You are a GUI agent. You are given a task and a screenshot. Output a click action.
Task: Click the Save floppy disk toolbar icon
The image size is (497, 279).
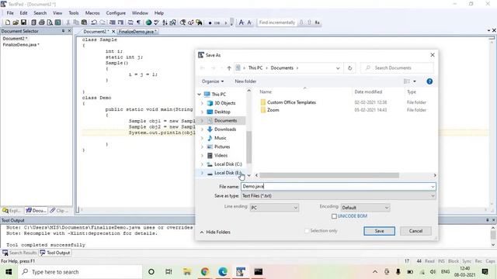(x=23, y=22)
